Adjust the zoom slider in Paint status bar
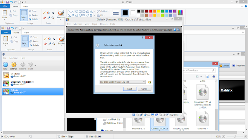 (235, 136)
